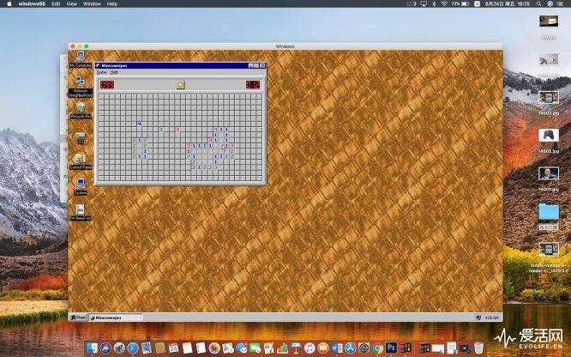Viewport: 571px width, 357px height.
Task: Click the Minesweeper taskbar button
Action: [x=116, y=318]
